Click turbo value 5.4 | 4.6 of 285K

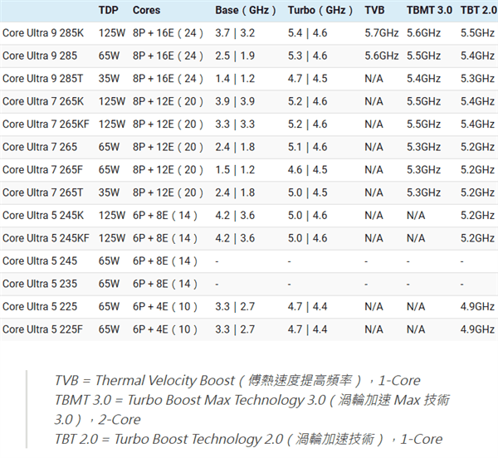pos(307,33)
